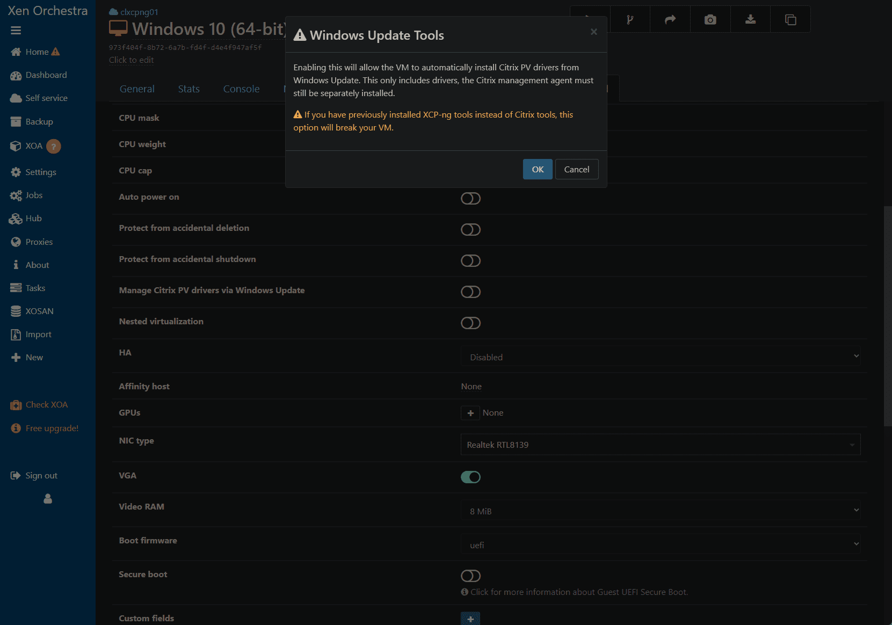892x625 pixels.
Task: Click the Jobs gears icon
Action: (x=16, y=195)
